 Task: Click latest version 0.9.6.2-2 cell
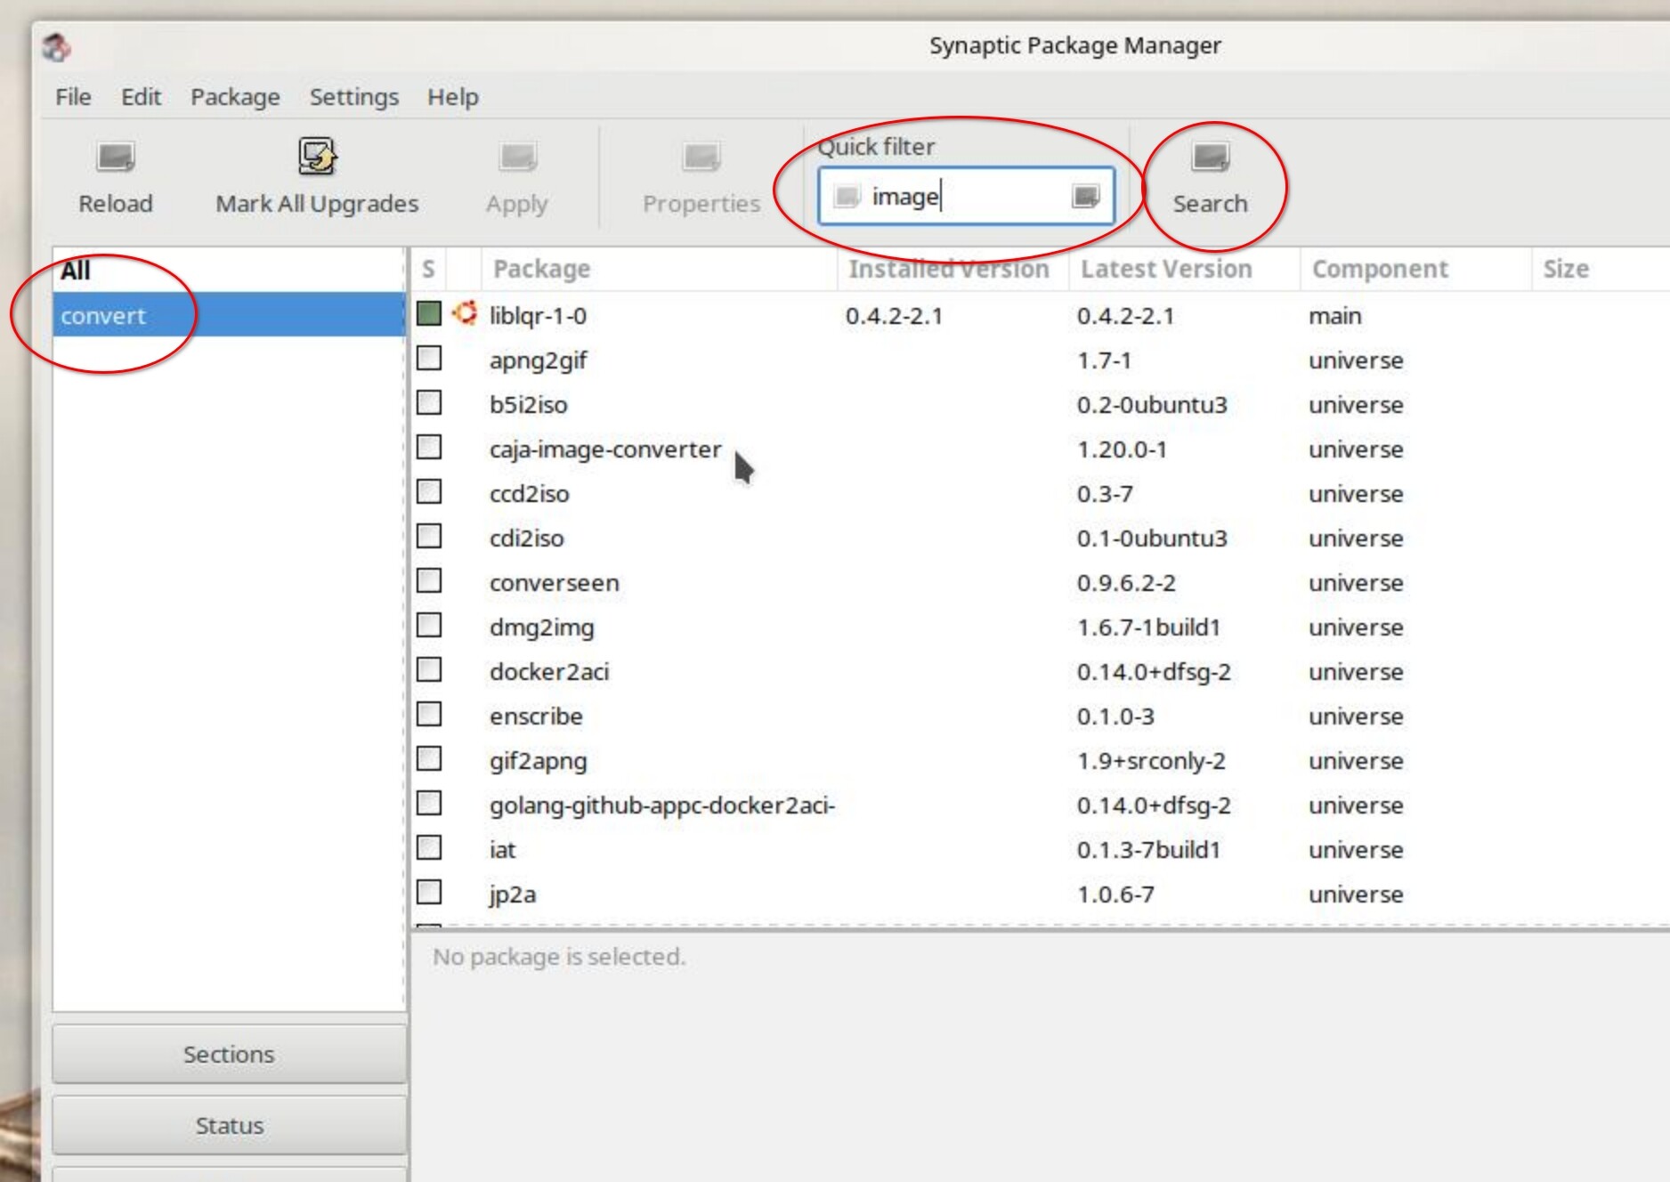tap(1126, 583)
